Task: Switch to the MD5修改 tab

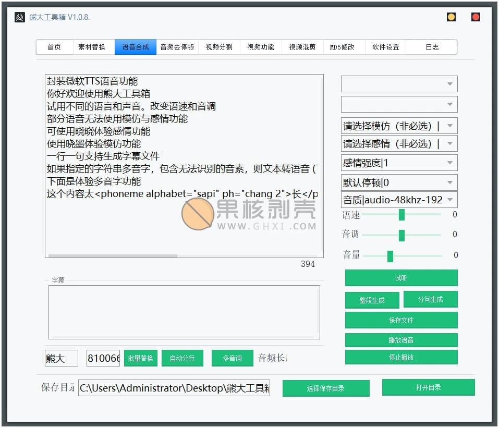Action: pyautogui.click(x=344, y=46)
